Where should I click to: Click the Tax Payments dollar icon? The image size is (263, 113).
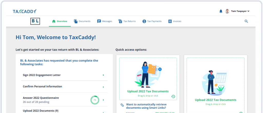pos(144,21)
